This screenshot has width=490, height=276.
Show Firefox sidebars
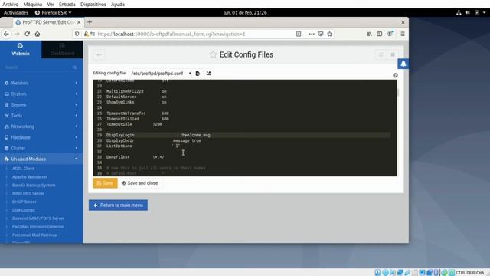[380, 34]
